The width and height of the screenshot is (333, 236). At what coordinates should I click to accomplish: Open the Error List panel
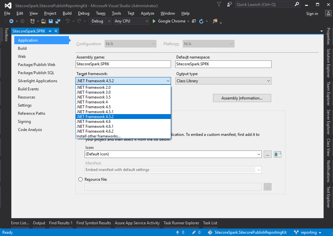pyautogui.click(x=20, y=223)
